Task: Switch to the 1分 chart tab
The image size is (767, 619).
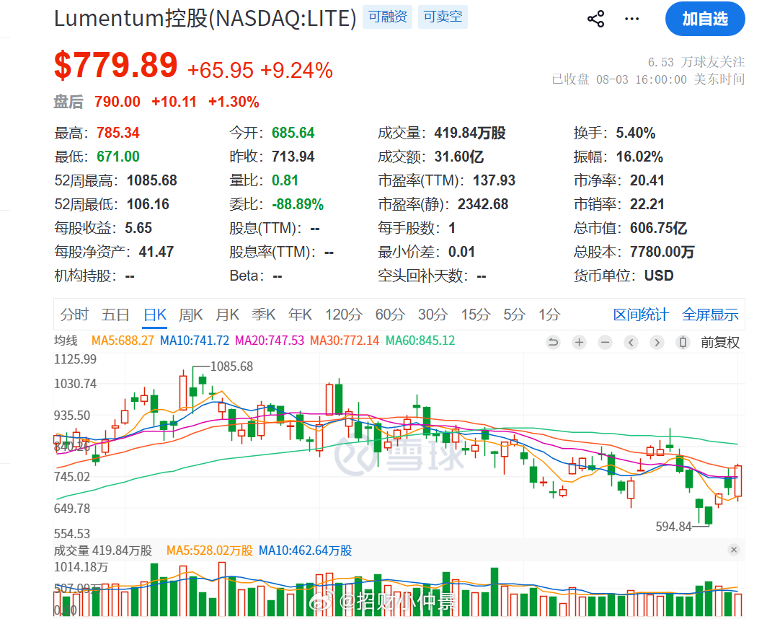Action: (x=549, y=315)
